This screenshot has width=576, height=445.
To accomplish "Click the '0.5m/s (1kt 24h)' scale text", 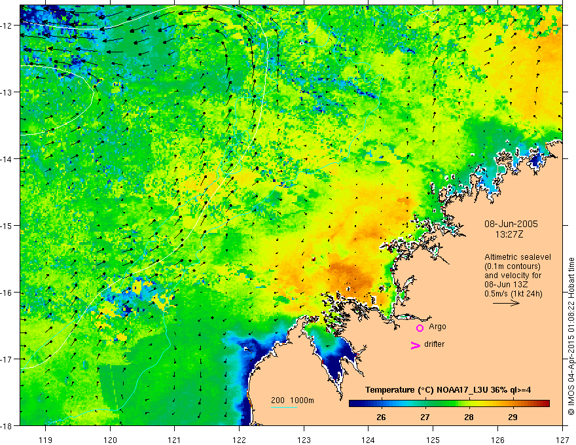I will point(514,294).
